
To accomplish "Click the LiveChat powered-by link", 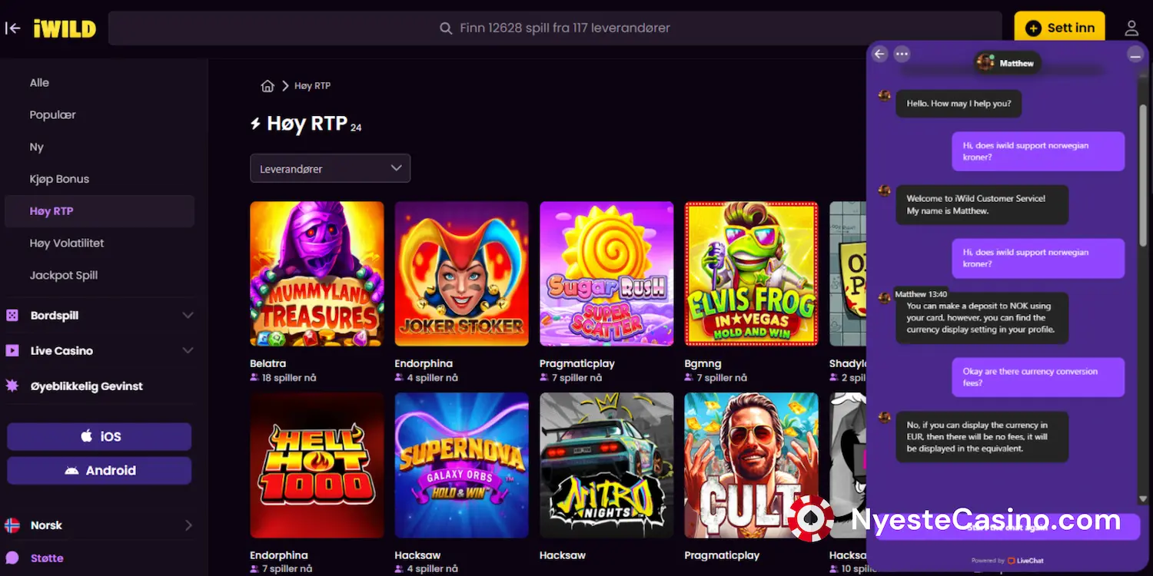I will pos(1025,561).
